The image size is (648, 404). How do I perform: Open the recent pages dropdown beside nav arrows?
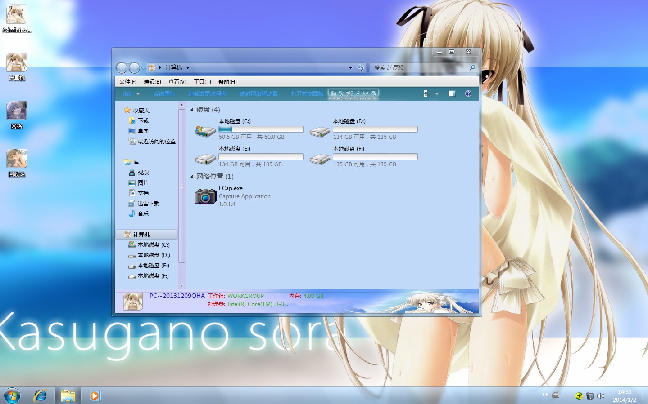pos(143,68)
